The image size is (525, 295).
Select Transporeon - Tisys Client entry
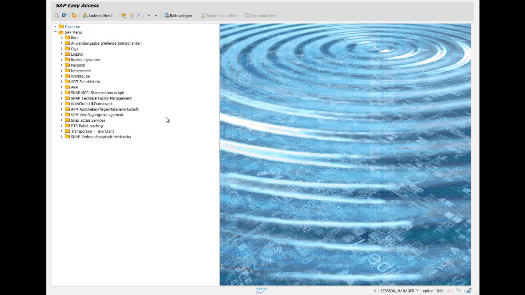coord(92,132)
